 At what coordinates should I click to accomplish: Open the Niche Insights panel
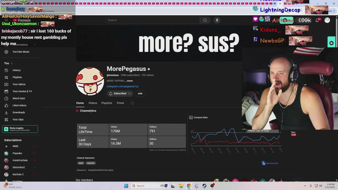(20, 129)
